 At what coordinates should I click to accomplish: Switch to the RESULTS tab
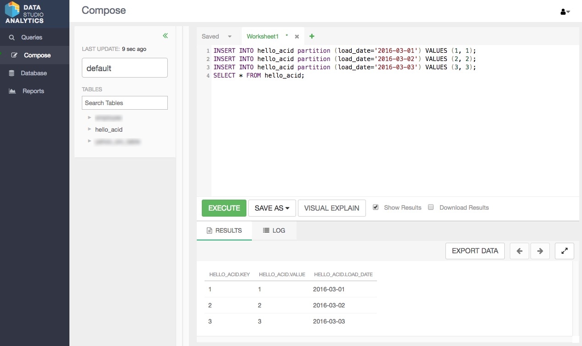(224, 230)
